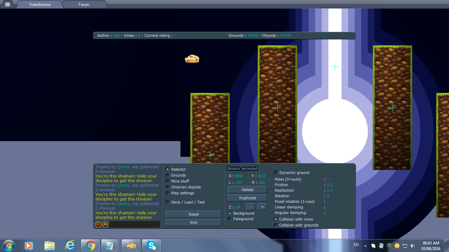Click the cheese object on the map

tap(192, 59)
